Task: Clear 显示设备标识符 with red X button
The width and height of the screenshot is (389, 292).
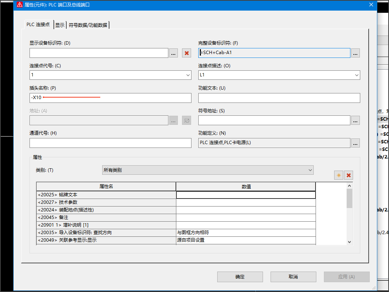Action: pyautogui.click(x=187, y=53)
